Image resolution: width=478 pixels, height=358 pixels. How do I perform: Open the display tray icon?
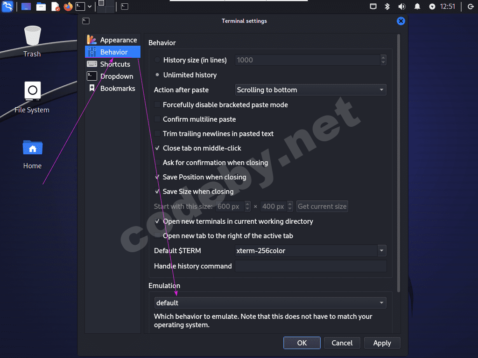click(x=373, y=7)
